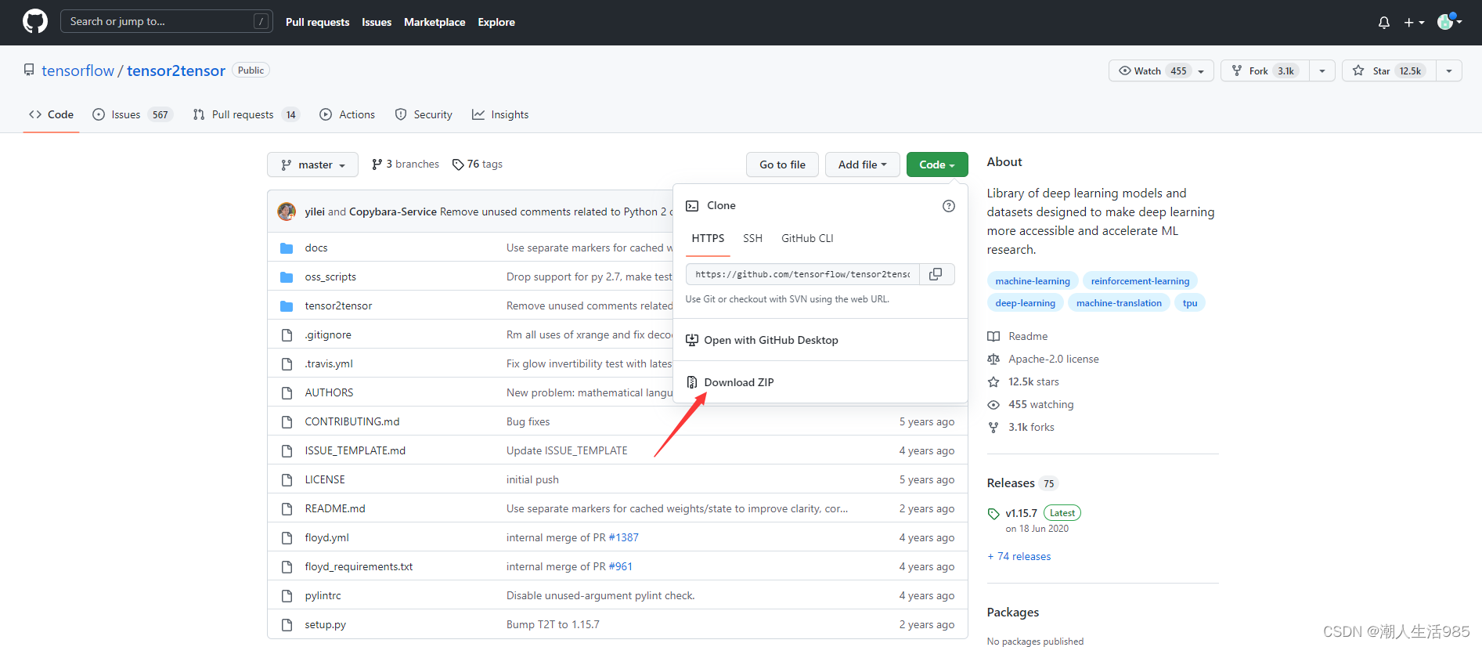Viewport: 1482px width, 647px height.
Task: Click yilei's commit author avatar
Action: [287, 211]
